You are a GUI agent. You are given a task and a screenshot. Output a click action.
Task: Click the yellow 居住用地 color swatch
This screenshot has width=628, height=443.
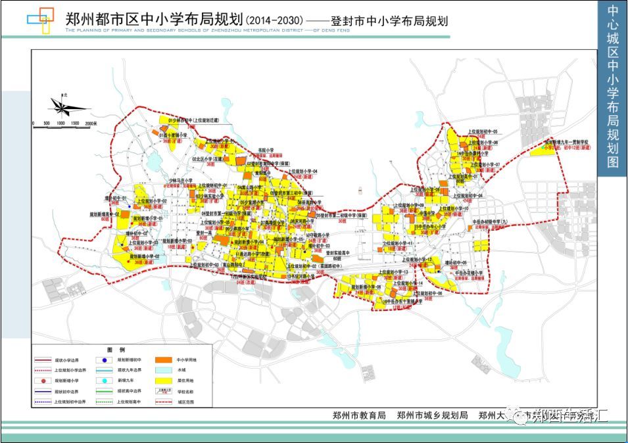coord(163,381)
